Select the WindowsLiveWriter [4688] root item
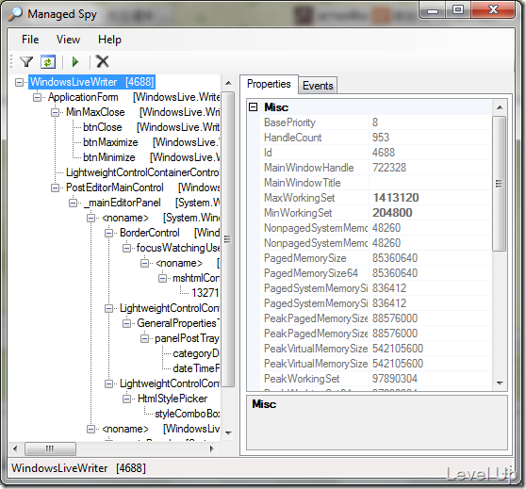Viewport: 526px width, 489px height. 92,82
